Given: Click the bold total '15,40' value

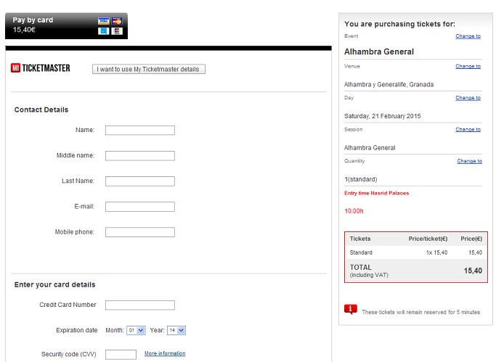Looking at the screenshot, I should pos(473,271).
